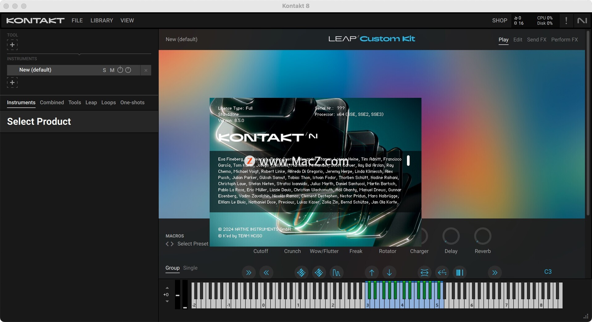Open the VIEW menu
The width and height of the screenshot is (592, 322).
pyautogui.click(x=127, y=20)
